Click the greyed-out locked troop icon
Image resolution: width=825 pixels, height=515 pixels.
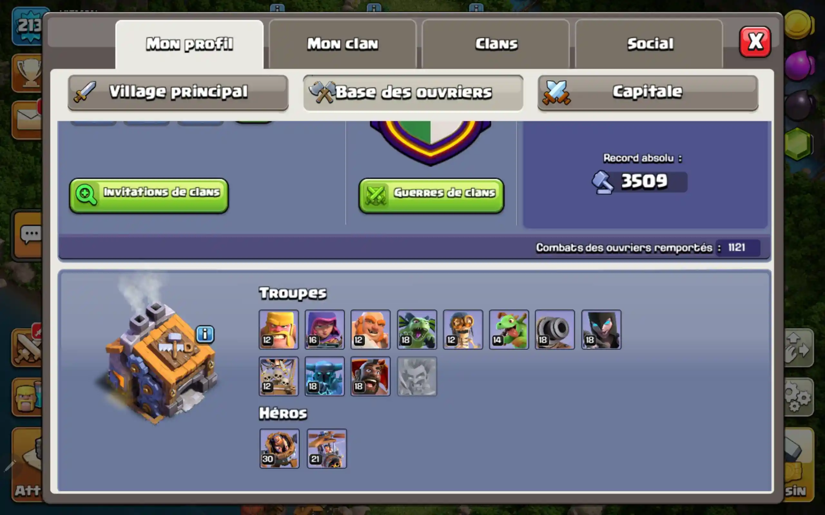(417, 376)
